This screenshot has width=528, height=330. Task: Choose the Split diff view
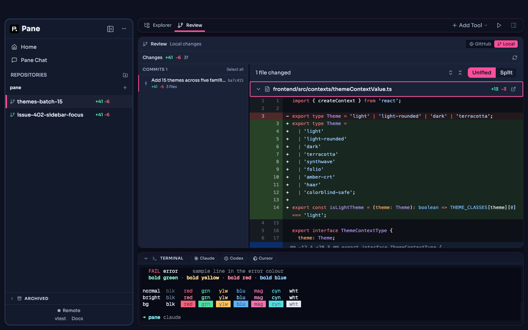coord(506,73)
